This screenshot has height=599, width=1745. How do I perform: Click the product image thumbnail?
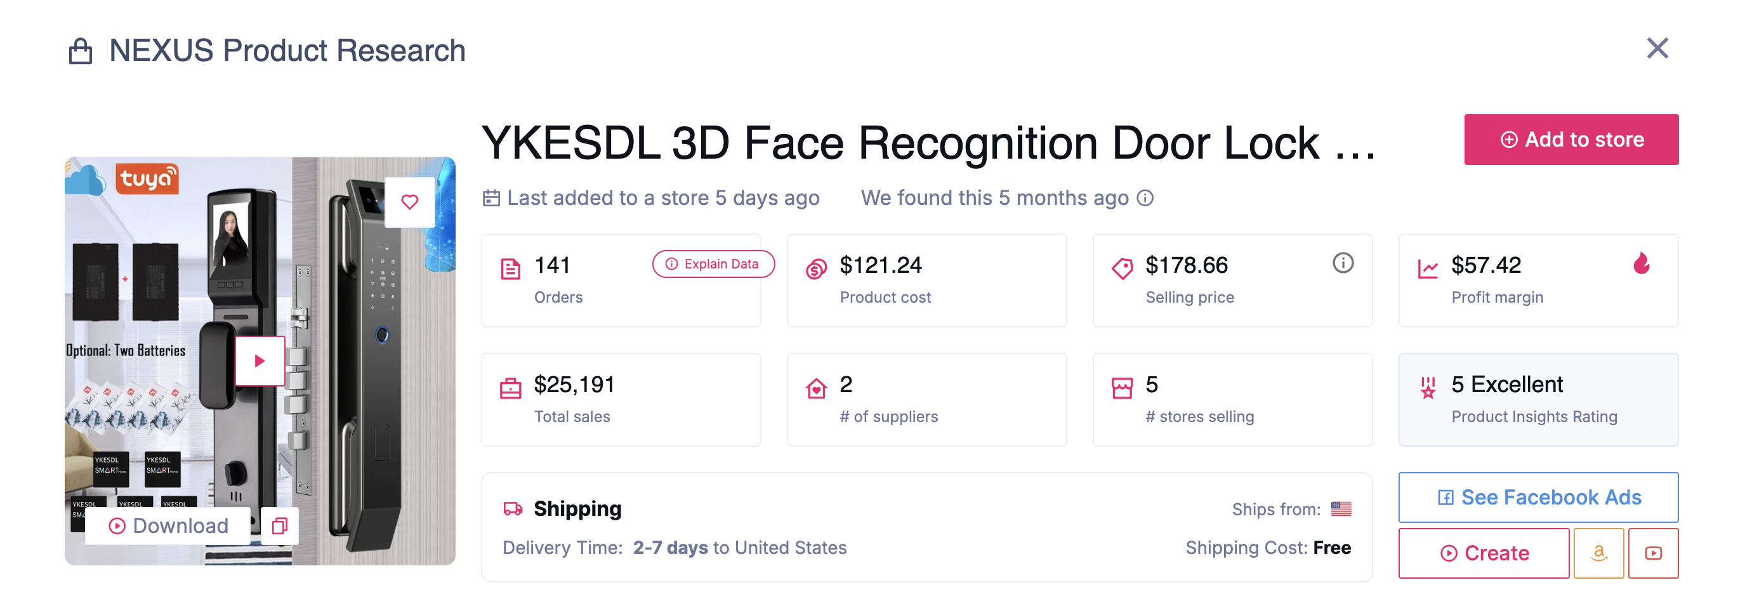[x=260, y=361]
